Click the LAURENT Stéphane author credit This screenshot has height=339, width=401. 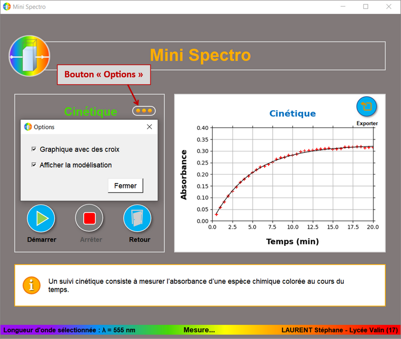[340, 330]
